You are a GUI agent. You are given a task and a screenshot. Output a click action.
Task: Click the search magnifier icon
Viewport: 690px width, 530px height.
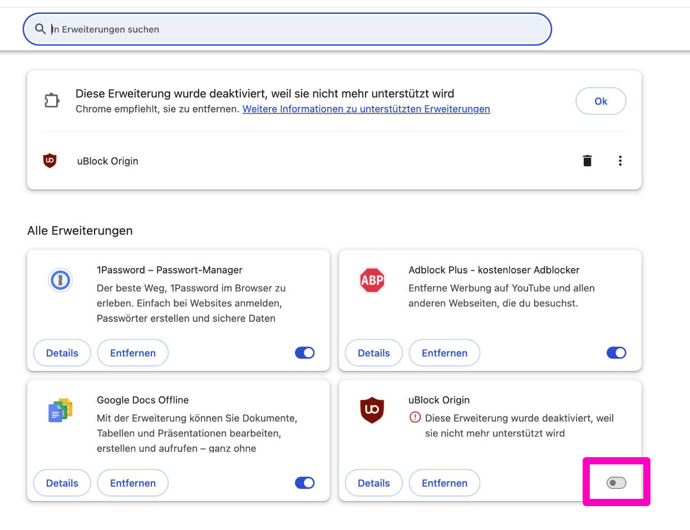[x=40, y=29]
